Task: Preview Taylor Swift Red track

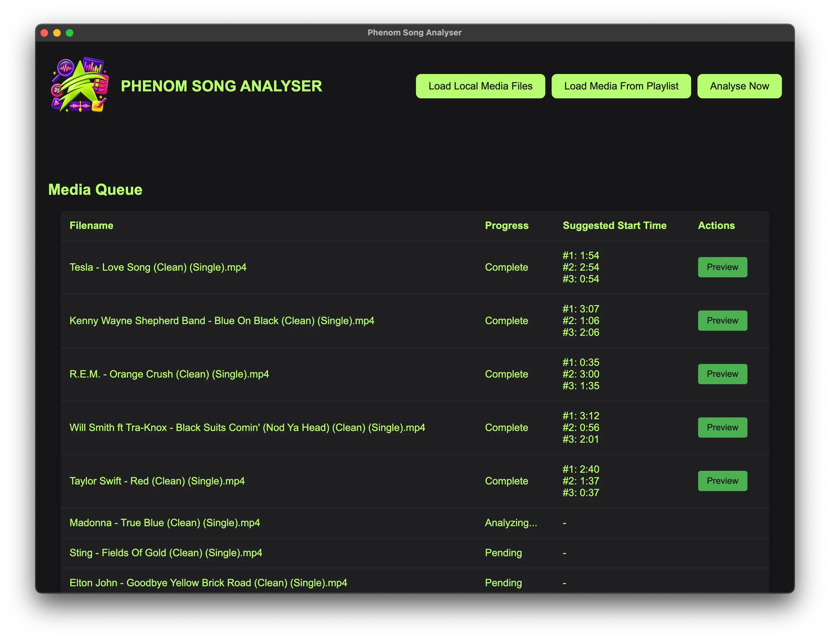Action: [x=722, y=481]
